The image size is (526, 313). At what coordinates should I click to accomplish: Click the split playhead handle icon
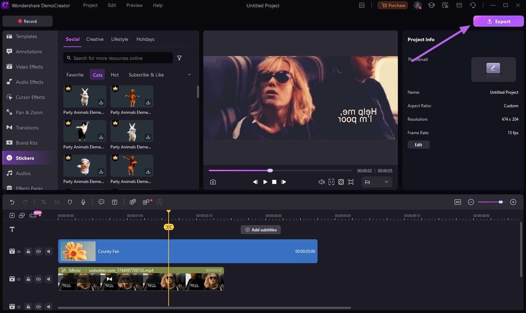pos(169,227)
